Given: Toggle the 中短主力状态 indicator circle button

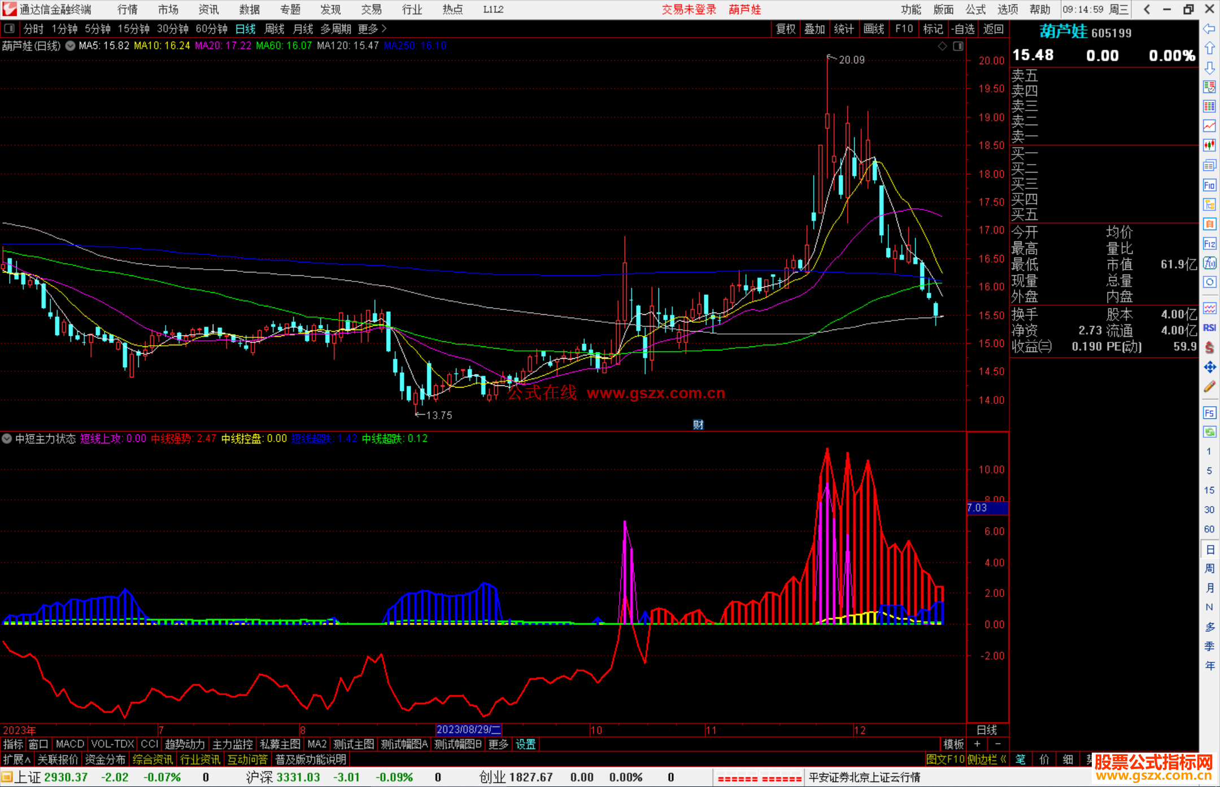Looking at the screenshot, I should point(7,438).
